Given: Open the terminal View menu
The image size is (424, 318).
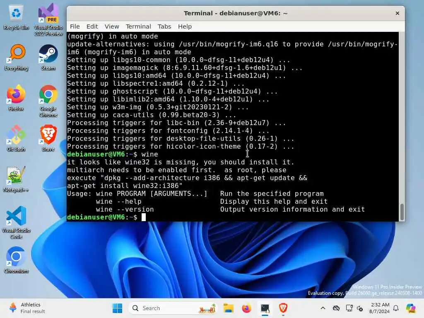Looking at the screenshot, I should click(112, 26).
